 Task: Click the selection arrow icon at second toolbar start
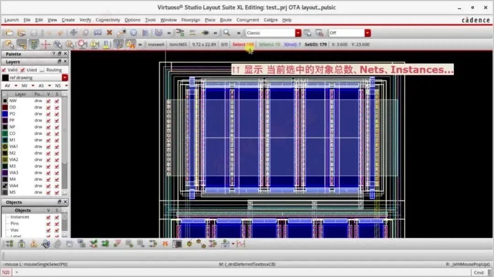click(x=10, y=44)
